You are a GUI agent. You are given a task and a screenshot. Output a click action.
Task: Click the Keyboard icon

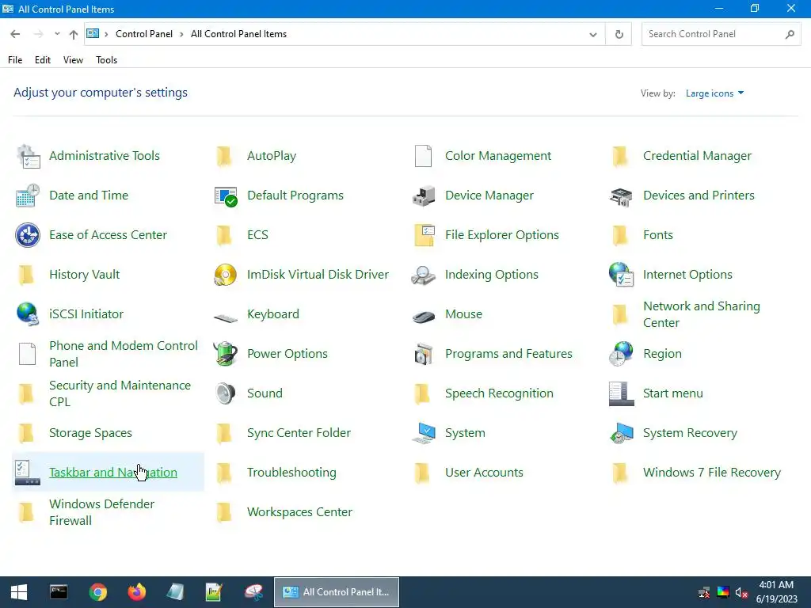point(226,317)
